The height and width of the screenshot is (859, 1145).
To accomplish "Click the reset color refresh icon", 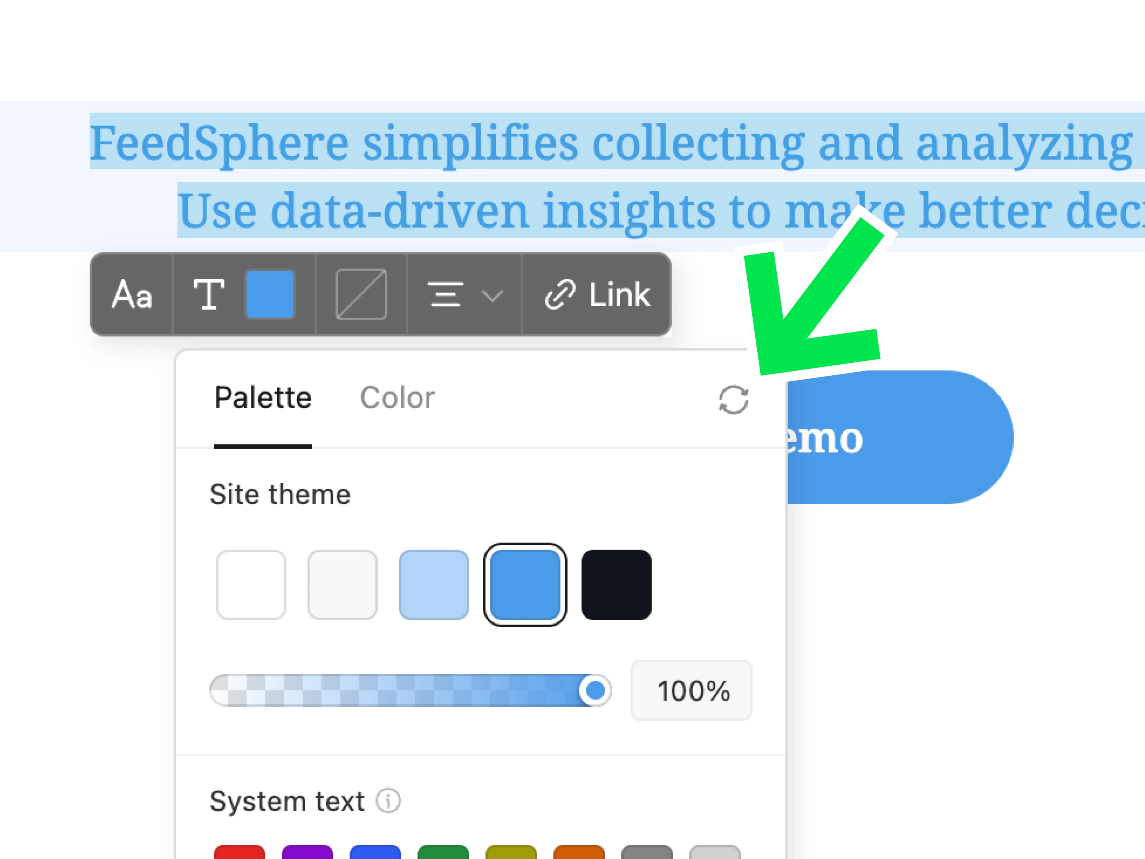I will coord(734,400).
